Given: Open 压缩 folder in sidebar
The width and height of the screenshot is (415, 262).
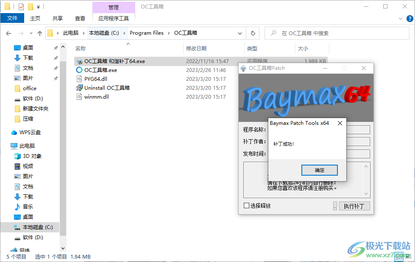Looking at the screenshot, I should coord(28,119).
